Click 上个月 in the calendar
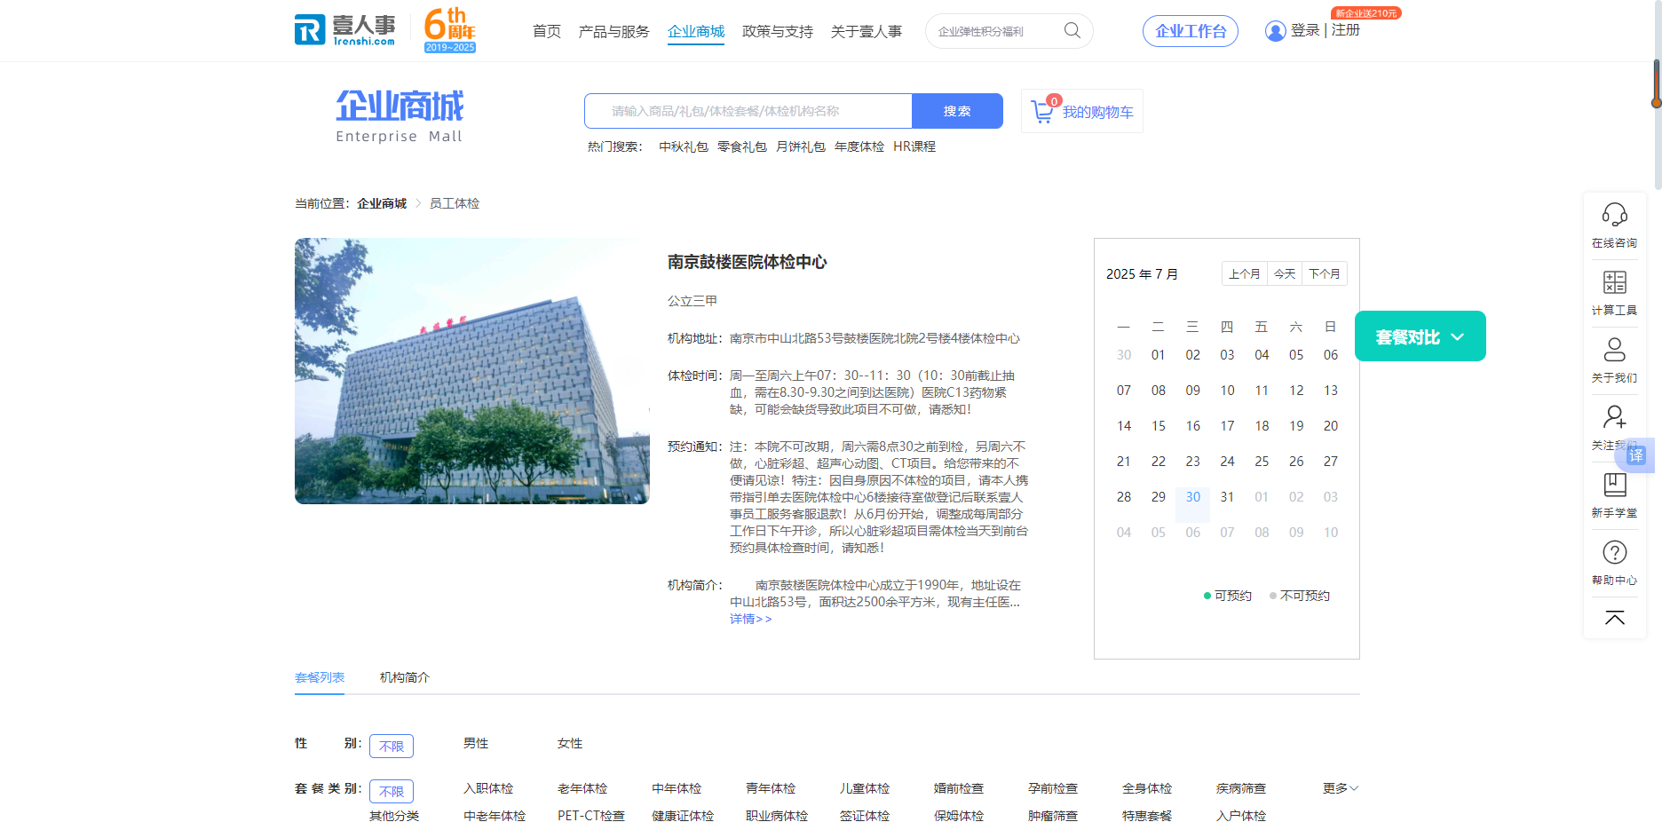The width and height of the screenshot is (1662, 830). (1245, 274)
